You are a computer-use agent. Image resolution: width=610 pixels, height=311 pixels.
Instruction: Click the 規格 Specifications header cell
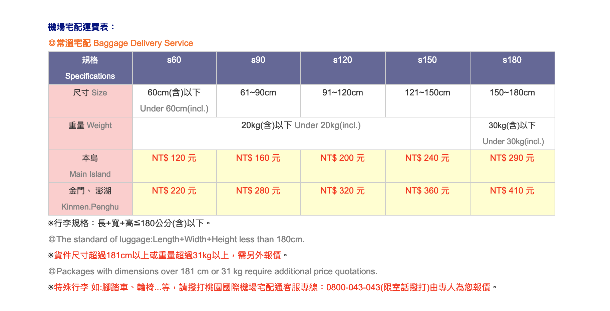pos(90,68)
